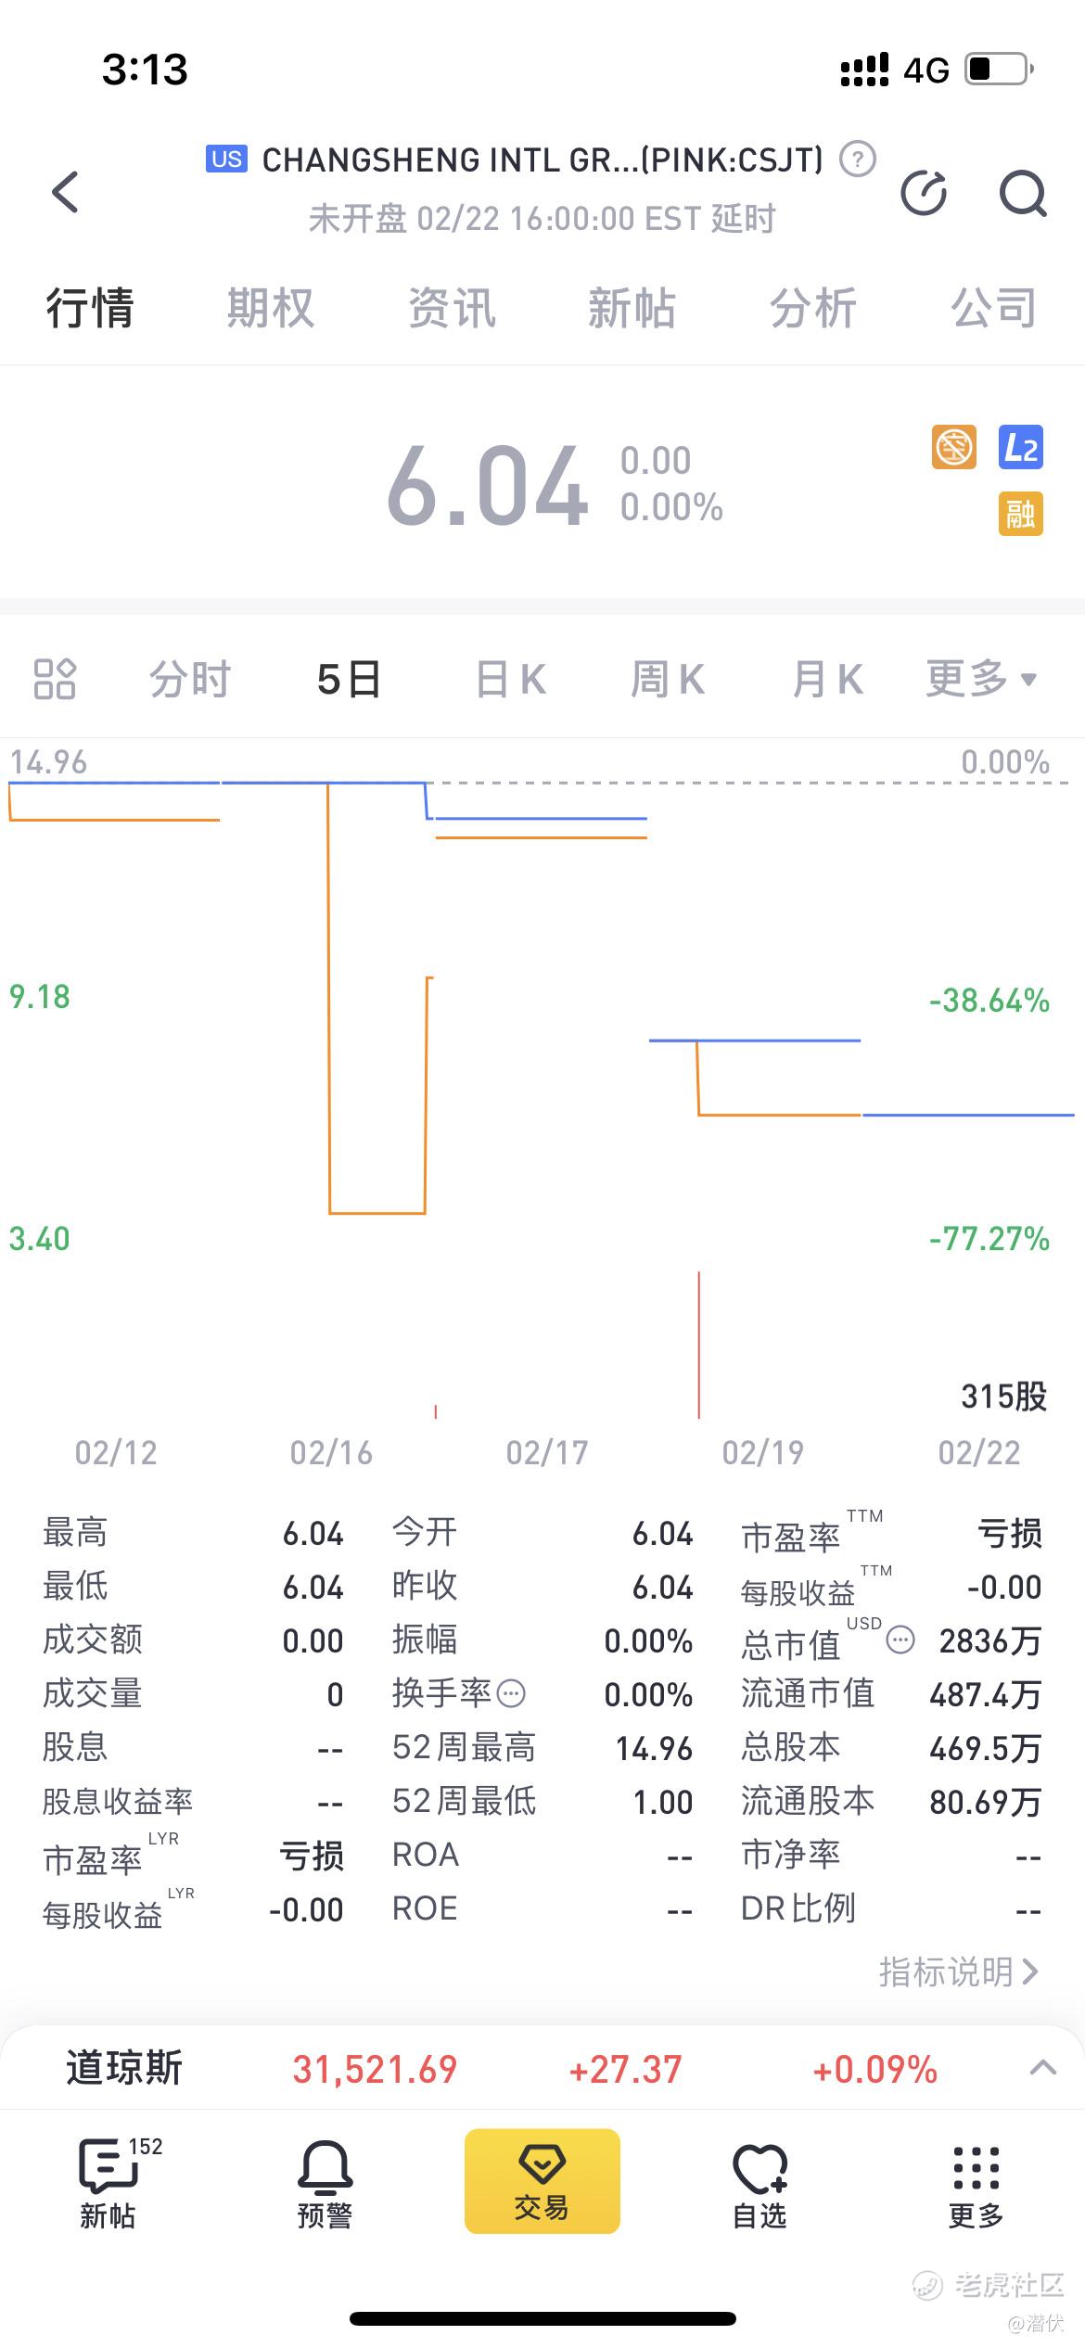Tap the refresh share circular icon
The width and height of the screenshot is (1085, 2348).
coord(925,193)
